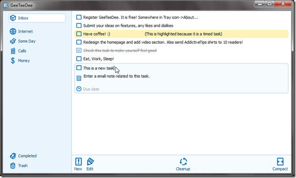Click the Calls phone icon

pyautogui.click(x=13, y=51)
